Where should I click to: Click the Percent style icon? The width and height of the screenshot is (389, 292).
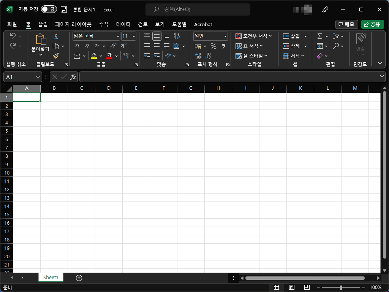click(x=213, y=46)
